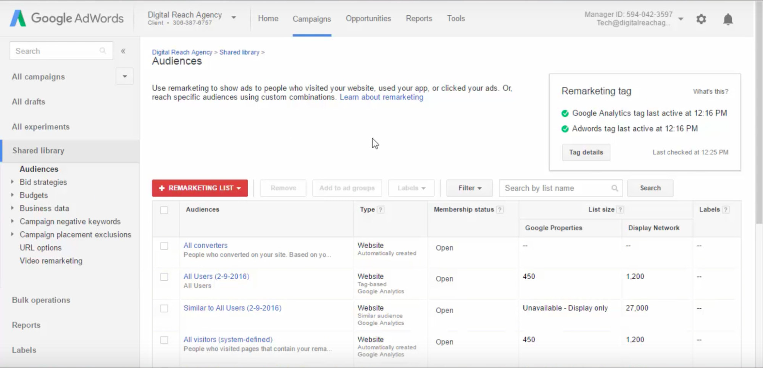
Task: Go to the Reports top menu
Action: tap(419, 18)
